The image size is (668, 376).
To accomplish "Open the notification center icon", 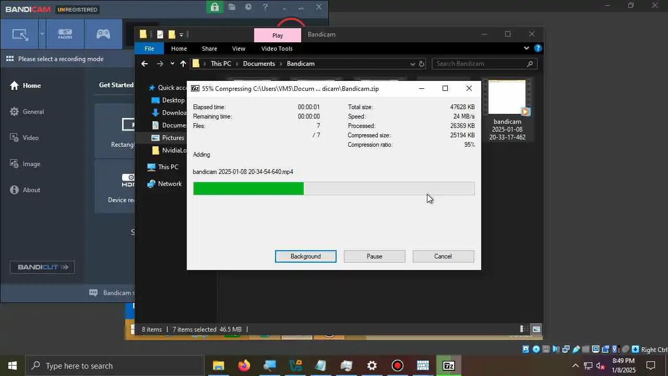I will [x=651, y=366].
